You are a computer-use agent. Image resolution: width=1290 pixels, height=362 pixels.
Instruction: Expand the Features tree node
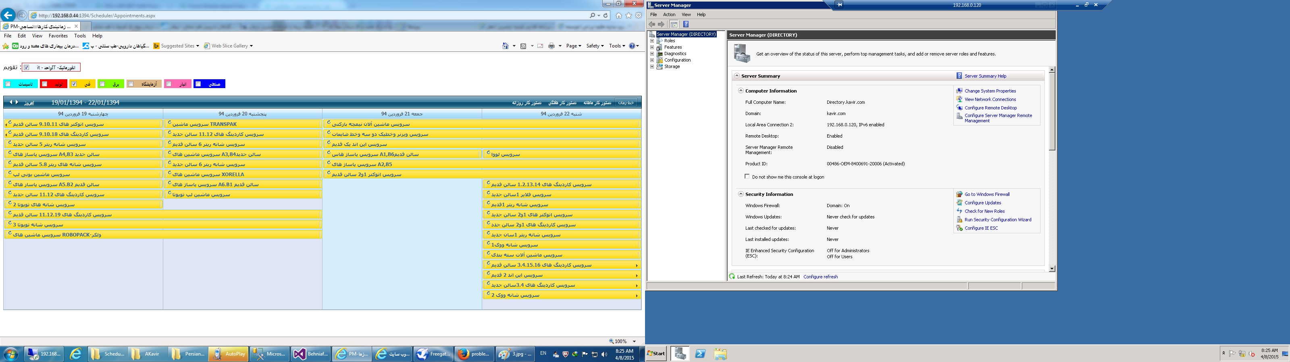pyautogui.click(x=652, y=47)
